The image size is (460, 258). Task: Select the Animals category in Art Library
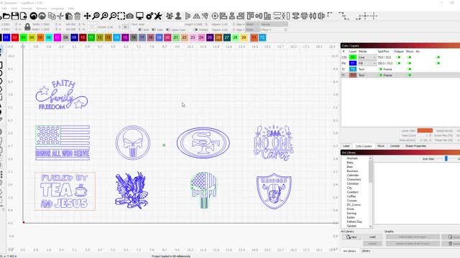tap(352, 158)
